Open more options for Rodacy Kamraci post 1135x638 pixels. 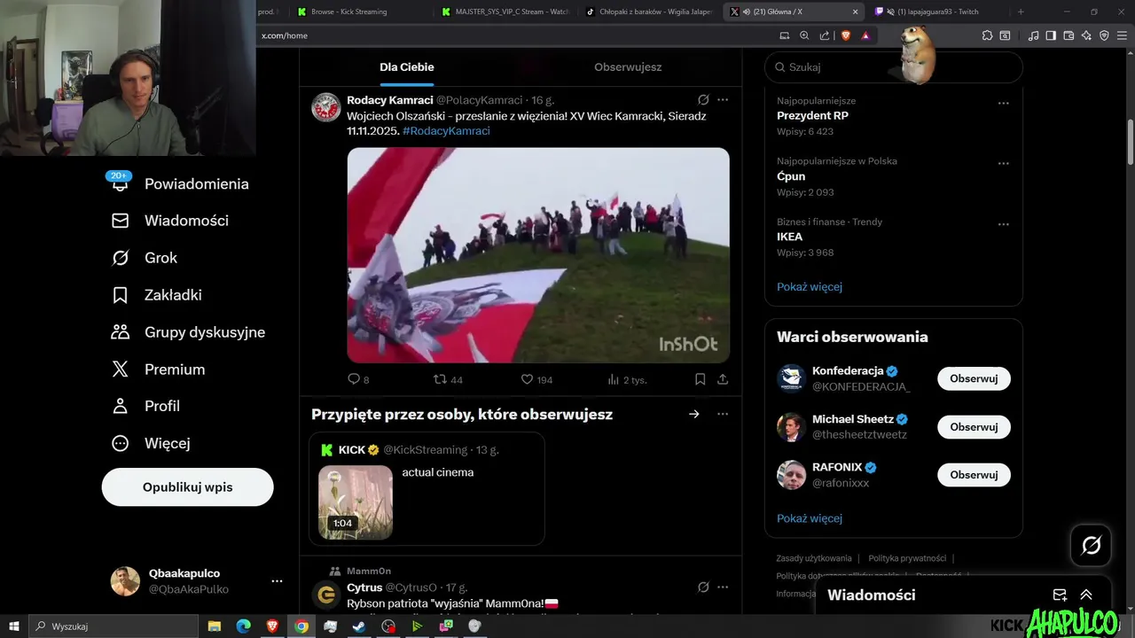pos(723,100)
